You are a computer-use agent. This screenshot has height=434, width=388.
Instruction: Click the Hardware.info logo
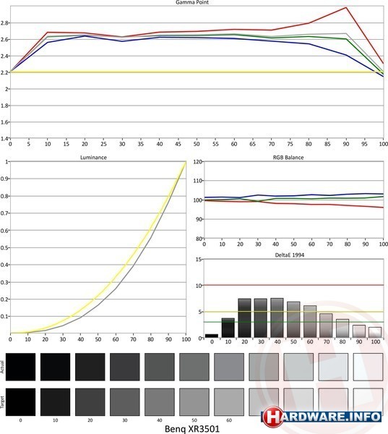point(322,417)
